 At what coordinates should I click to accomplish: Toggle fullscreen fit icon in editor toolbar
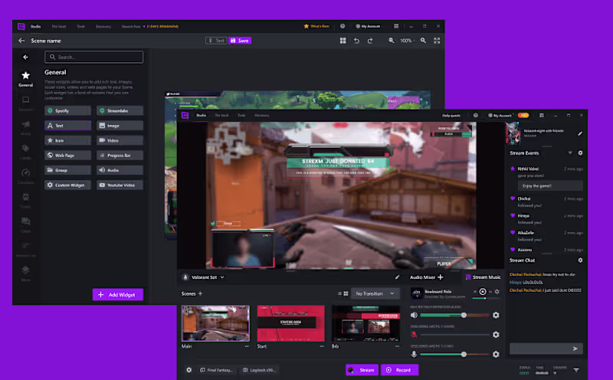pyautogui.click(x=437, y=41)
